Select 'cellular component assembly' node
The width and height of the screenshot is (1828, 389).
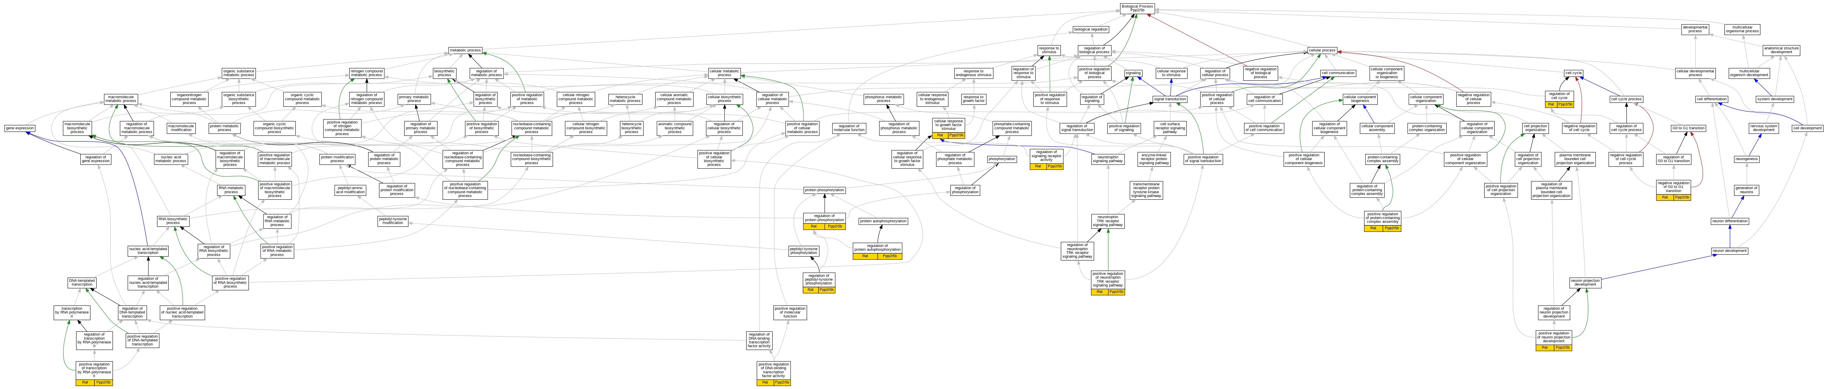[1377, 128]
